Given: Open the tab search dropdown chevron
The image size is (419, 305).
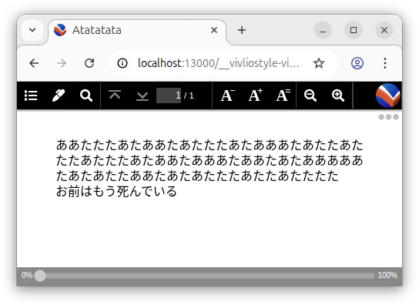Looking at the screenshot, I should (x=32, y=30).
